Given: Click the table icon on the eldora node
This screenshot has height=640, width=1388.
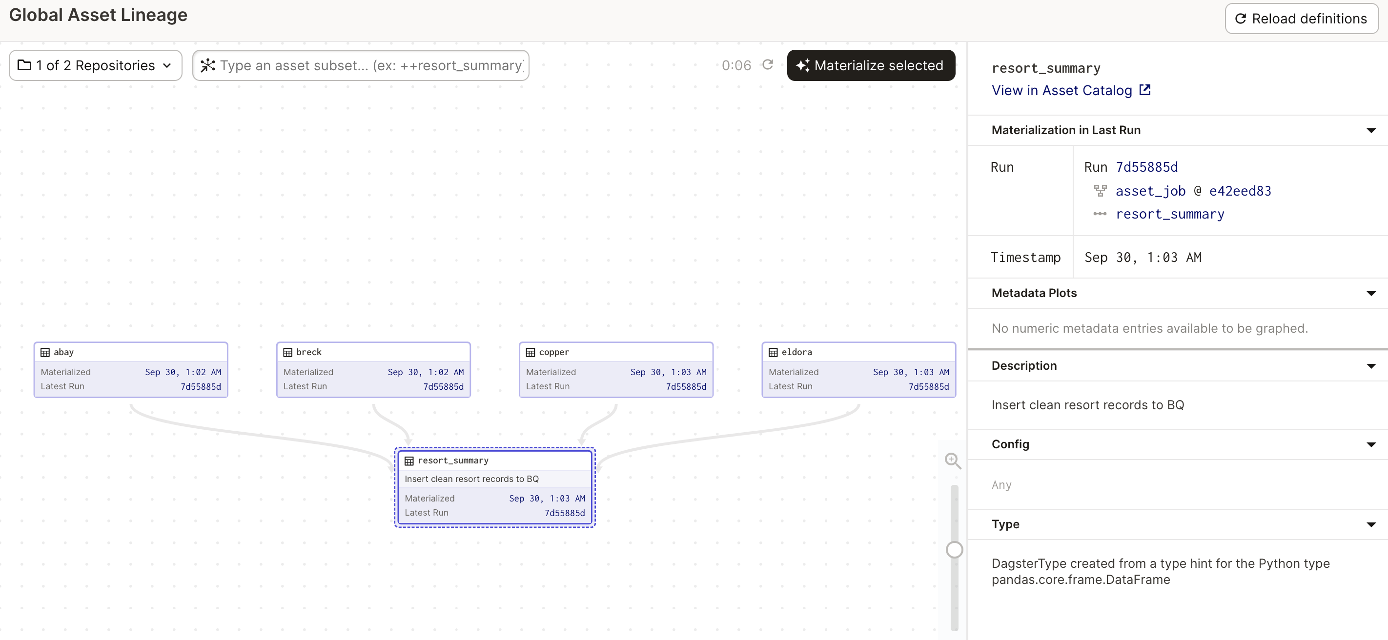Looking at the screenshot, I should point(773,352).
